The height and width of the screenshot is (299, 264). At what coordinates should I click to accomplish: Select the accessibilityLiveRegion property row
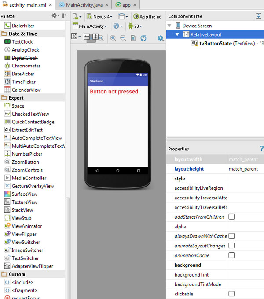(215, 188)
